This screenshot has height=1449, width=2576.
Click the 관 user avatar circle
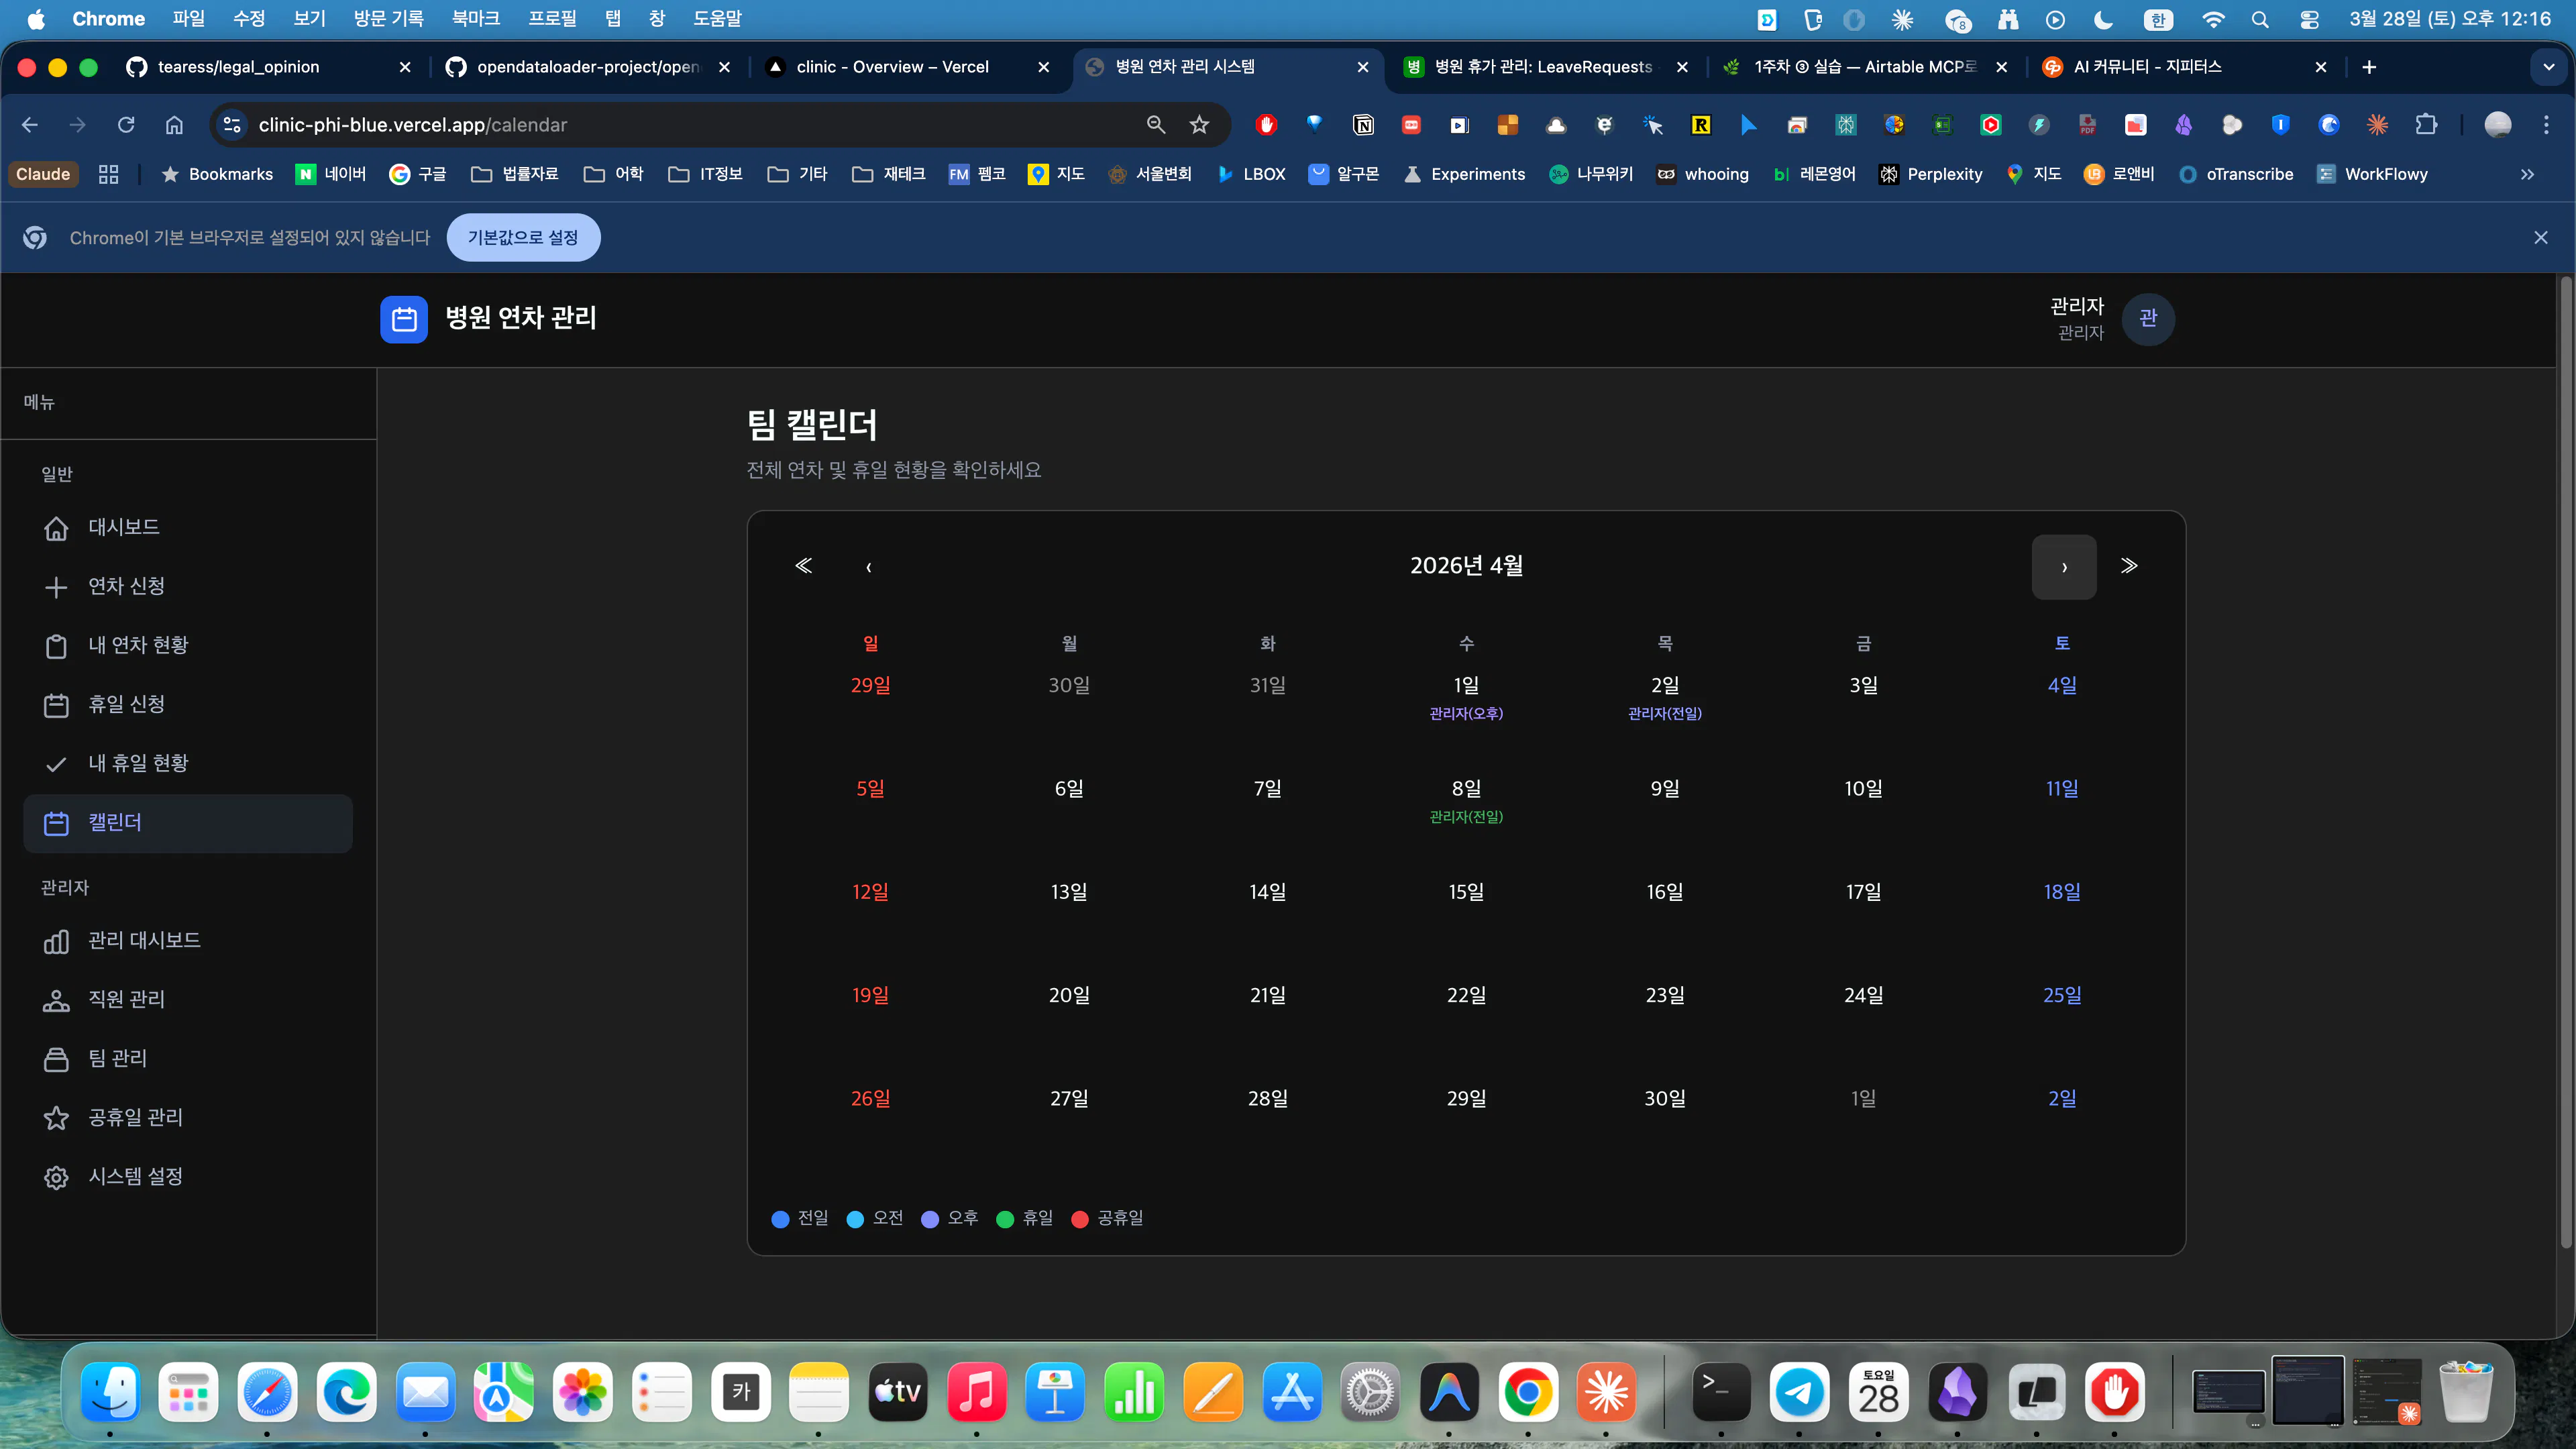click(x=2148, y=319)
